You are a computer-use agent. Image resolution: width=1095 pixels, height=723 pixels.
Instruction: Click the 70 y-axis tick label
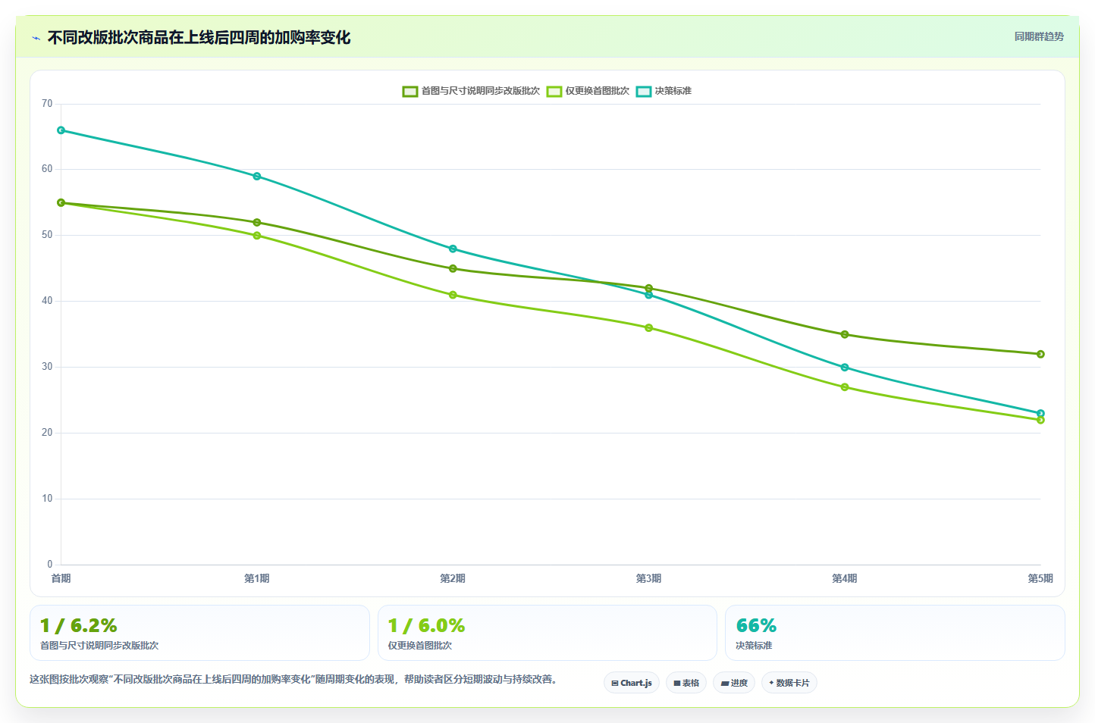(47, 104)
